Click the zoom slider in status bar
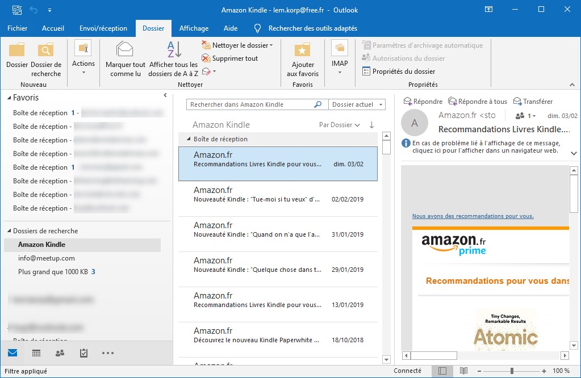The width and height of the screenshot is (581, 378). pyautogui.click(x=512, y=371)
